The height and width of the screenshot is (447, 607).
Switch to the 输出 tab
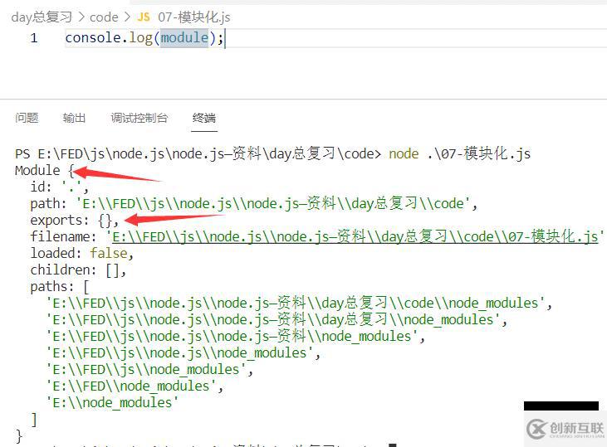[74, 118]
